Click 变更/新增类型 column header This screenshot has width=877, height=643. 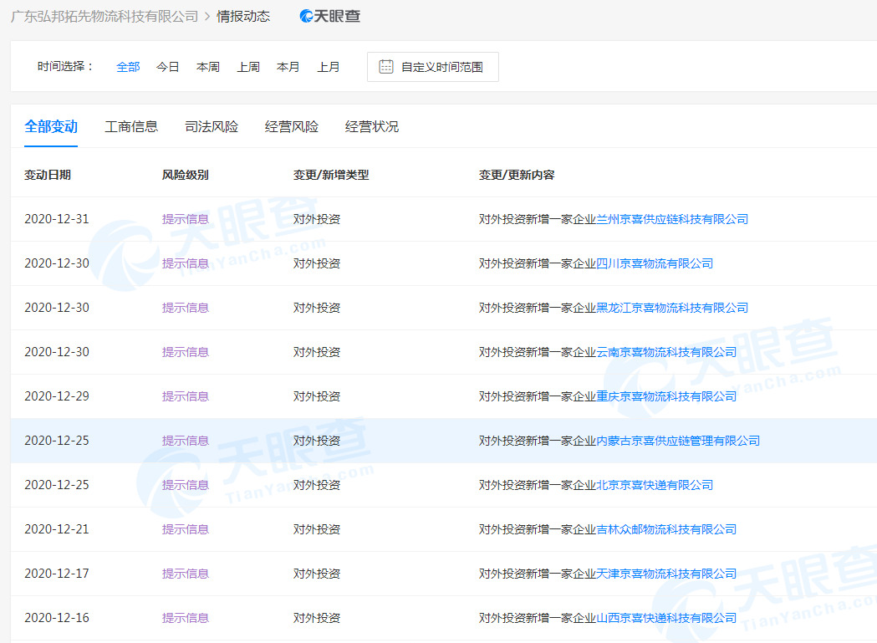331,175
